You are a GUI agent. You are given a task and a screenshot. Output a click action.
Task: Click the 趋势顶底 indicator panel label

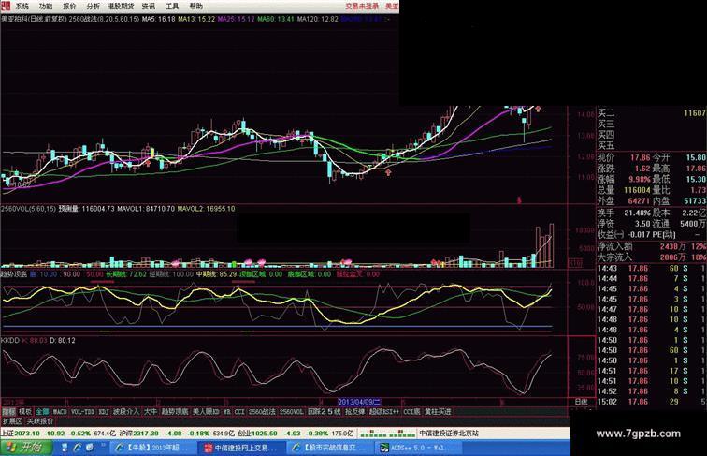point(14,274)
